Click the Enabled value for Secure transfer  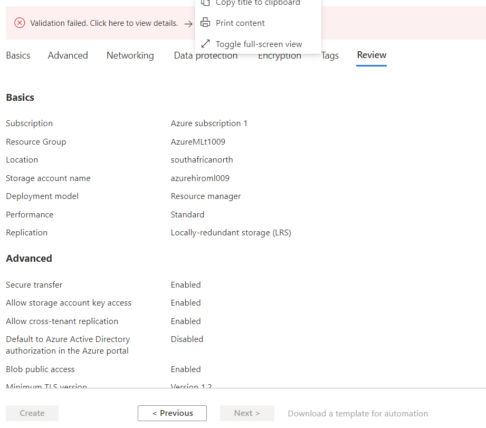186,285
